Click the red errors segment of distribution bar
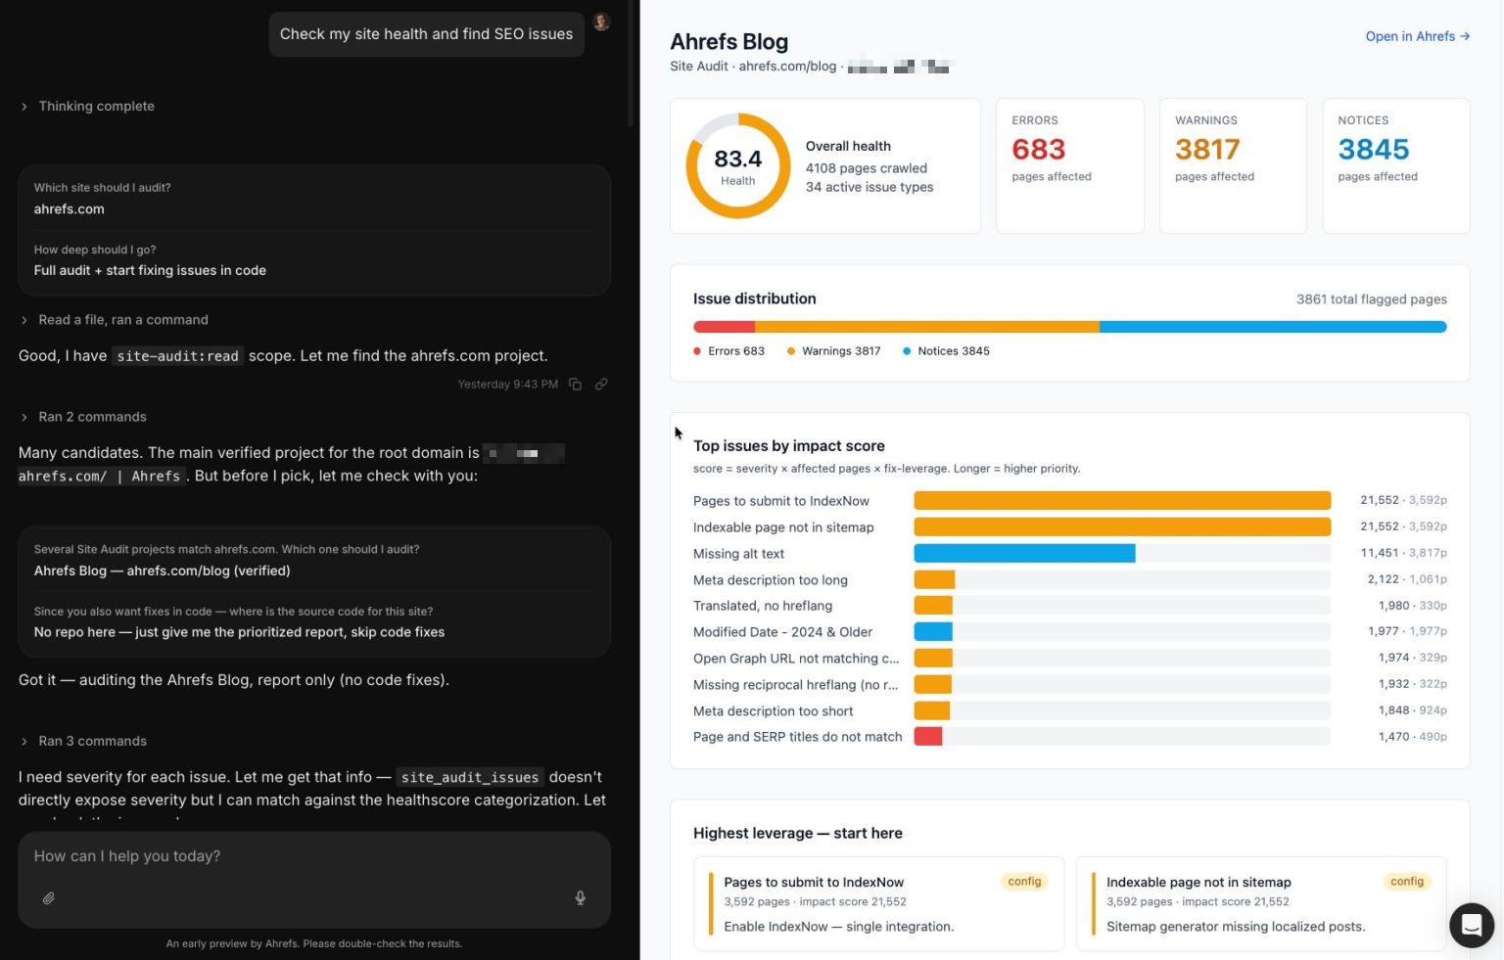The height and width of the screenshot is (960, 1504). point(724,327)
